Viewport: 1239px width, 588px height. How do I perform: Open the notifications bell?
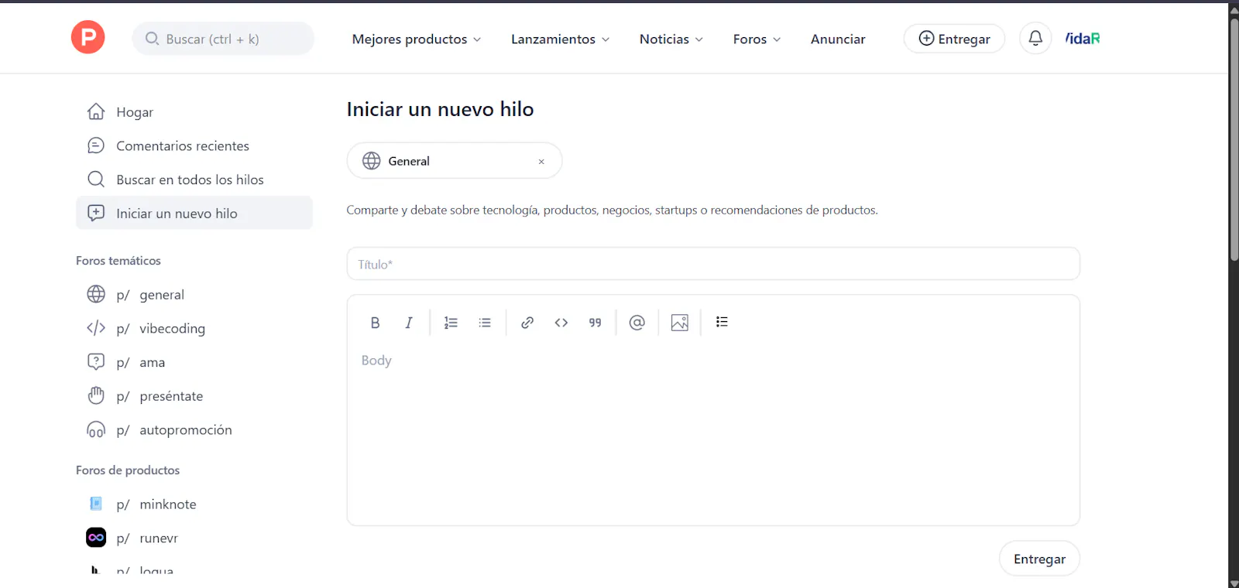(x=1035, y=38)
